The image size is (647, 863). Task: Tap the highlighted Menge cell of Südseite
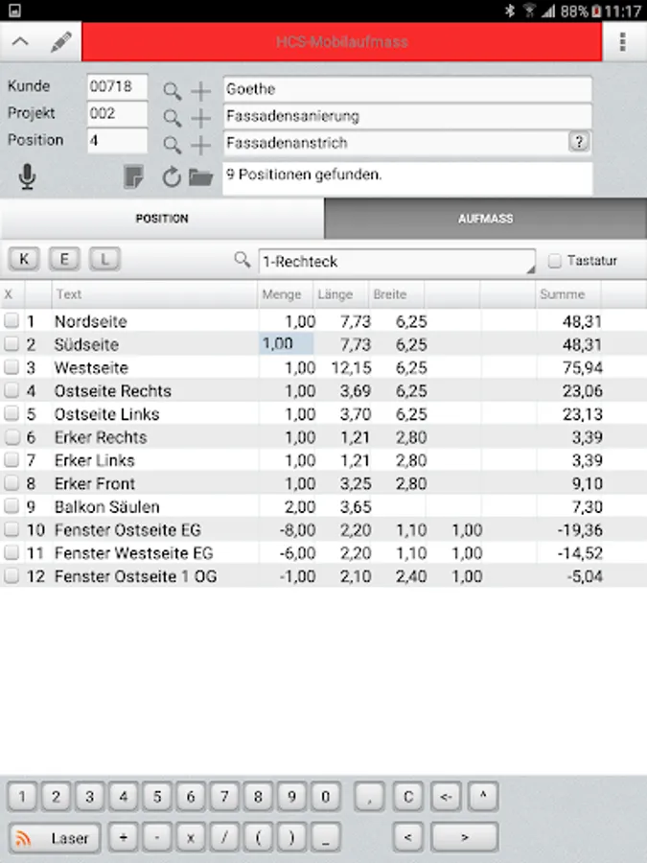tap(286, 343)
